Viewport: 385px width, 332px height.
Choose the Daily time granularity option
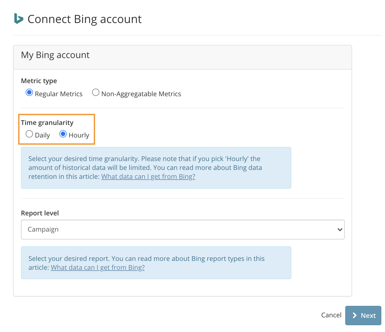29,134
